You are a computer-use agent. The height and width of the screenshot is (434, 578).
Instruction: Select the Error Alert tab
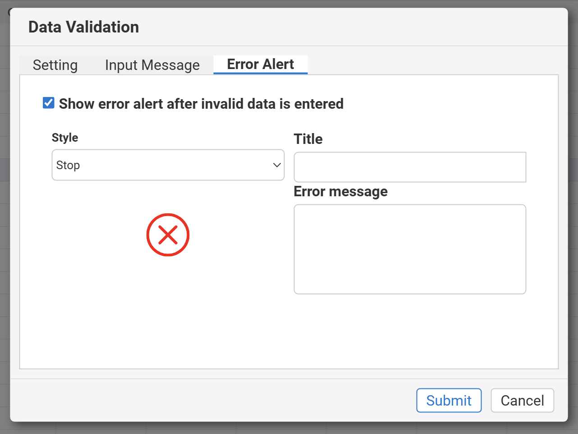click(260, 65)
